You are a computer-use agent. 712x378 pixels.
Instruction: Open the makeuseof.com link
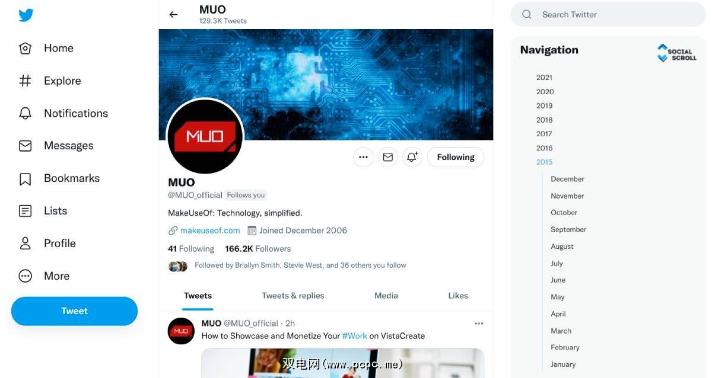(x=210, y=230)
